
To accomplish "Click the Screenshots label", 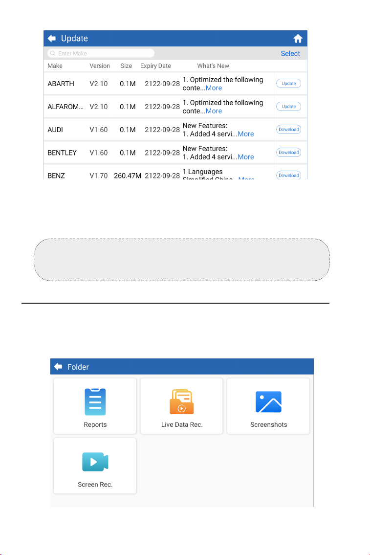I will point(269,425).
